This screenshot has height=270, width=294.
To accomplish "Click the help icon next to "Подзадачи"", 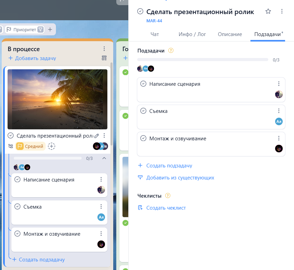I will click(170, 50).
